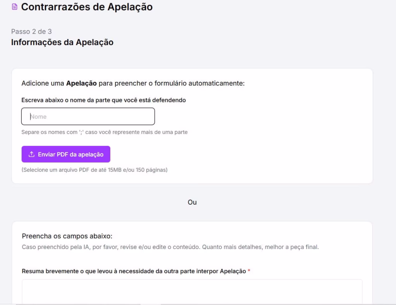Click the 'Passo 2 de 3' step text
Viewport: 396px width, 305px height.
(x=31, y=32)
